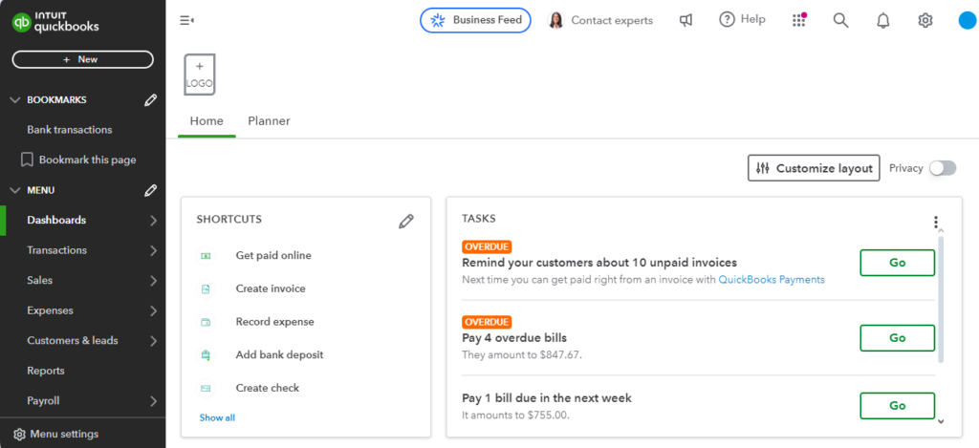Expand the Payroll submenu arrow
The width and height of the screenshot is (979, 448).
pyautogui.click(x=154, y=401)
